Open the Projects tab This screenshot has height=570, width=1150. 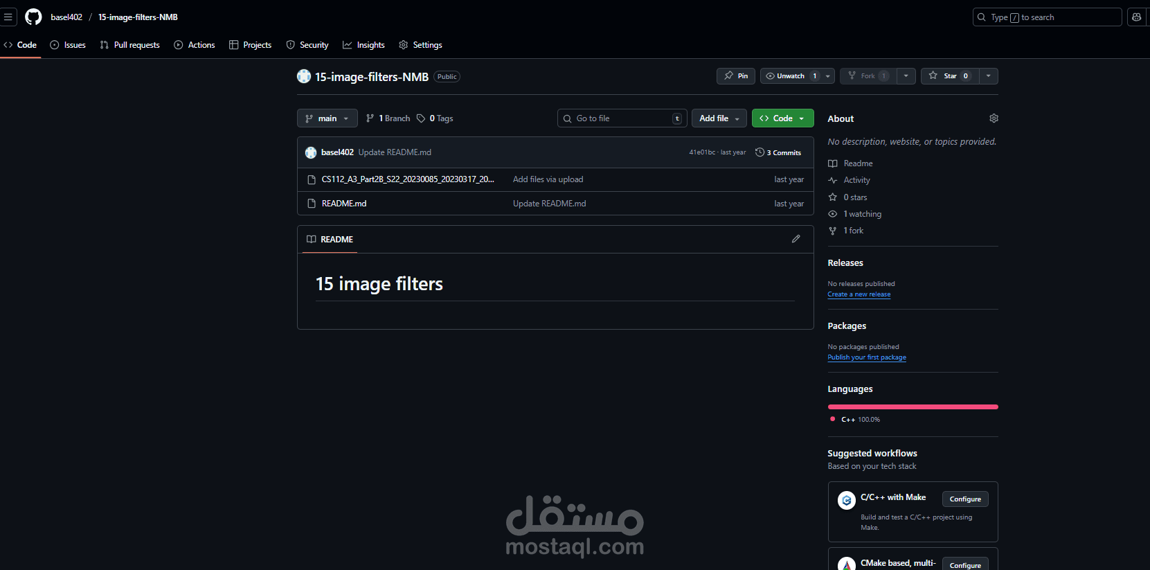[251, 45]
